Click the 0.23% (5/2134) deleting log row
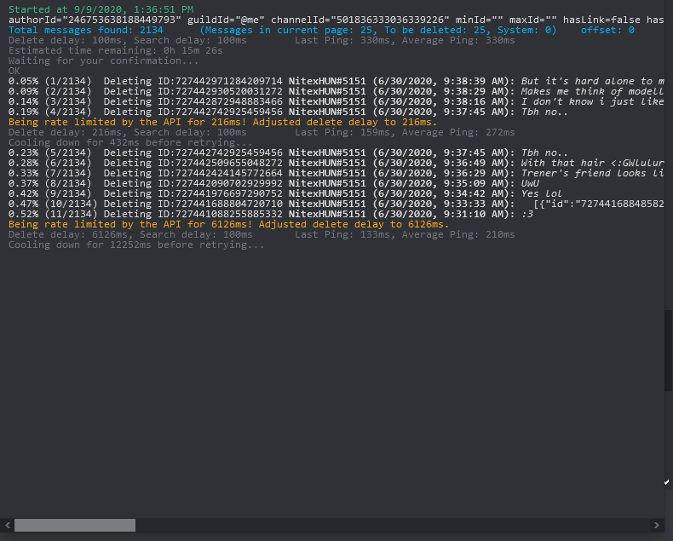This screenshot has width=673, height=541. [x=288, y=153]
